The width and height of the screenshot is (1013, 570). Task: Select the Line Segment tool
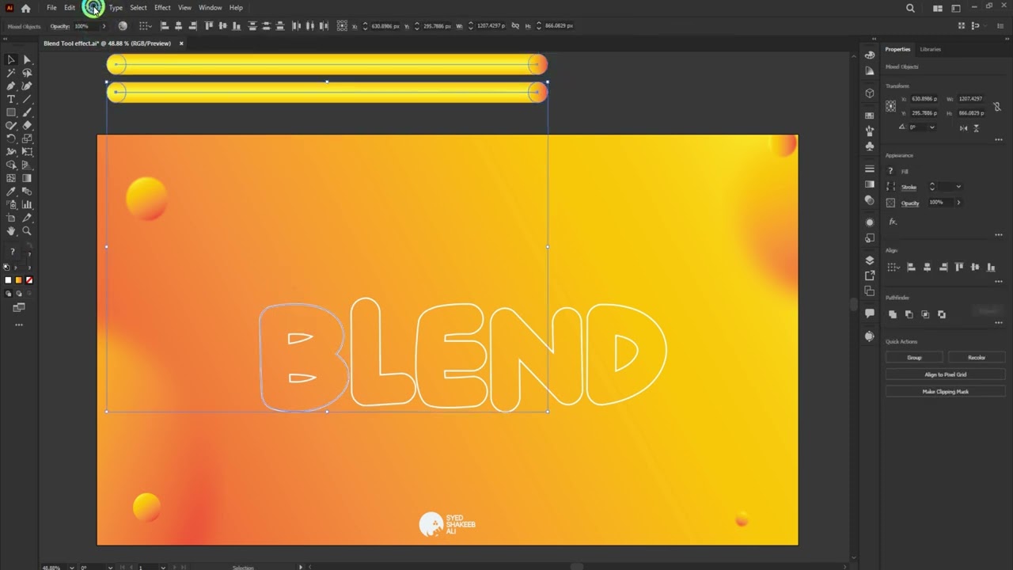[x=27, y=99]
